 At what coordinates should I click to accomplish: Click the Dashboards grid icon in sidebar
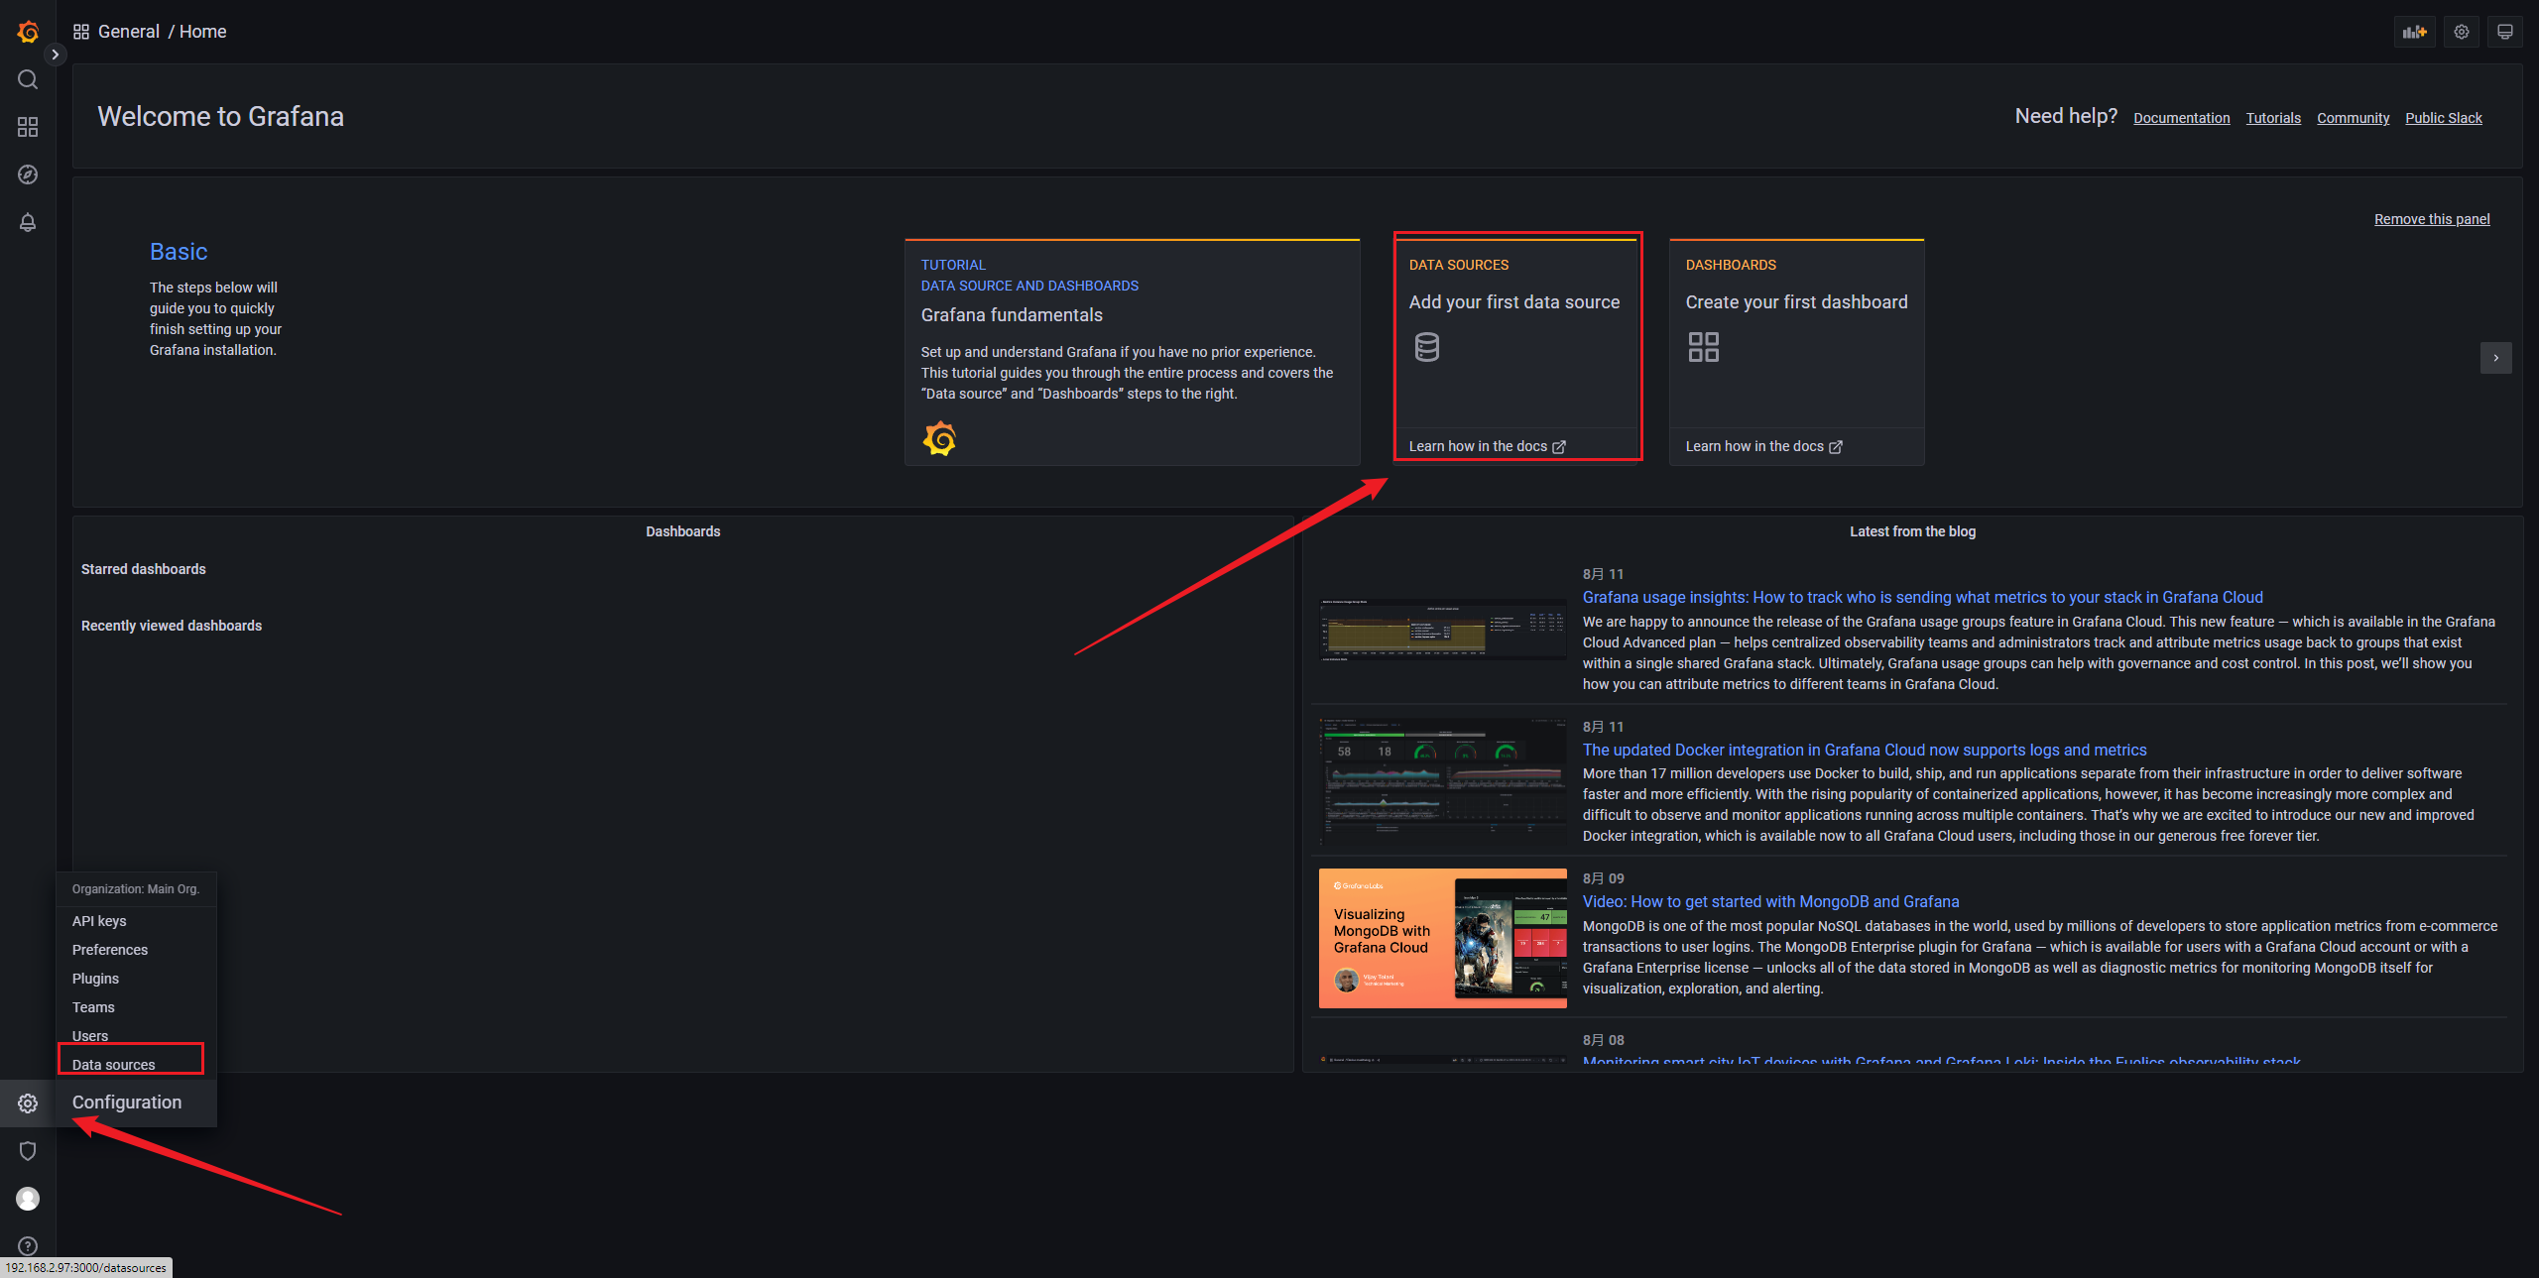tap(28, 127)
